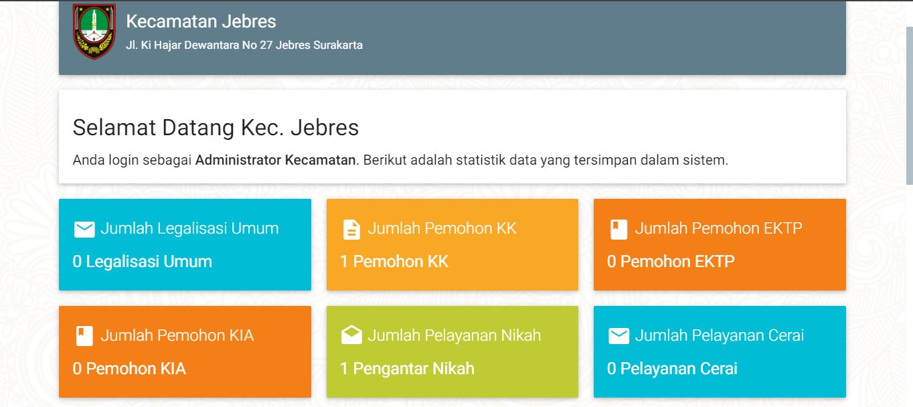913x407 pixels.
Task: Click the Surakarta crest logo
Action: [94, 32]
